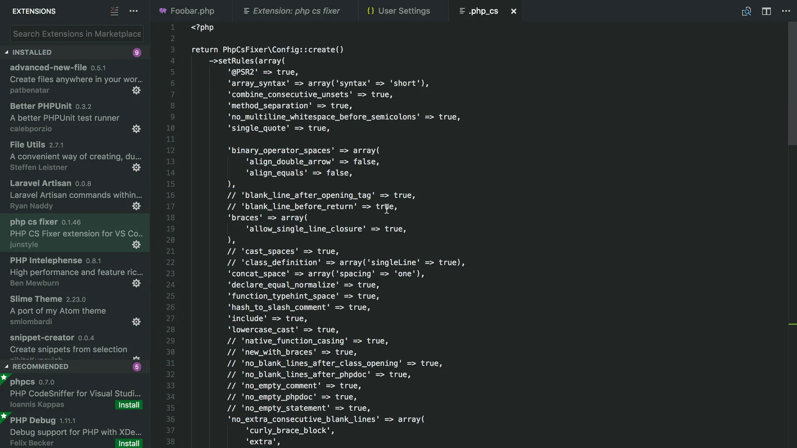Click the clear extensions input icon
The width and height of the screenshot is (797, 448).
coord(114,11)
